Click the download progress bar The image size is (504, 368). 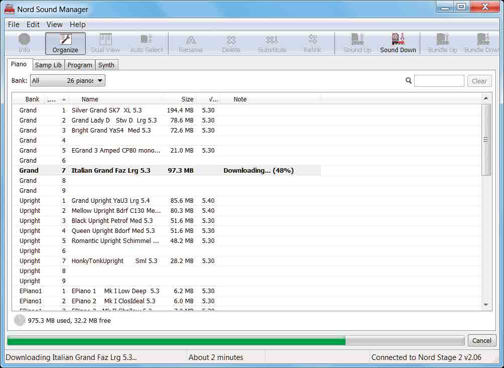tap(236, 341)
